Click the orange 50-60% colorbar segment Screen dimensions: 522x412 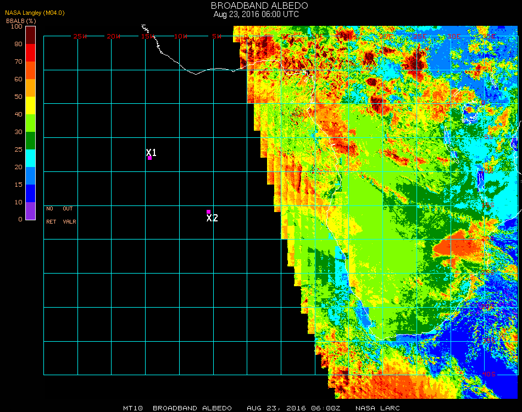click(x=30, y=87)
